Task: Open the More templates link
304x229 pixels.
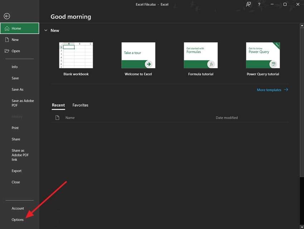Action: click(x=269, y=90)
